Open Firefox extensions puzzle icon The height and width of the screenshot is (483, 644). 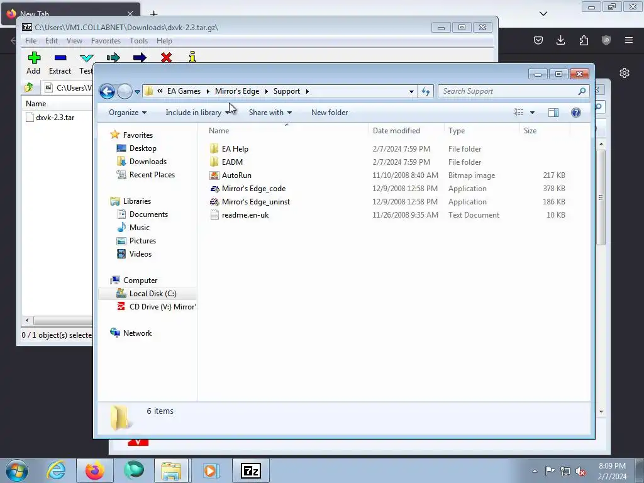coord(584,40)
